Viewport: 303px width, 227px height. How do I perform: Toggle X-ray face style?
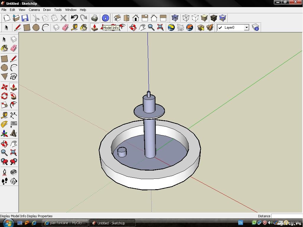coord(175,18)
